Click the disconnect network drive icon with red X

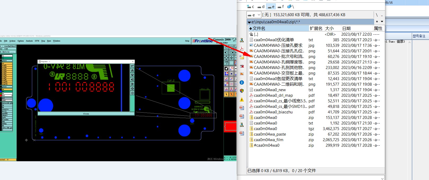click(x=242, y=66)
